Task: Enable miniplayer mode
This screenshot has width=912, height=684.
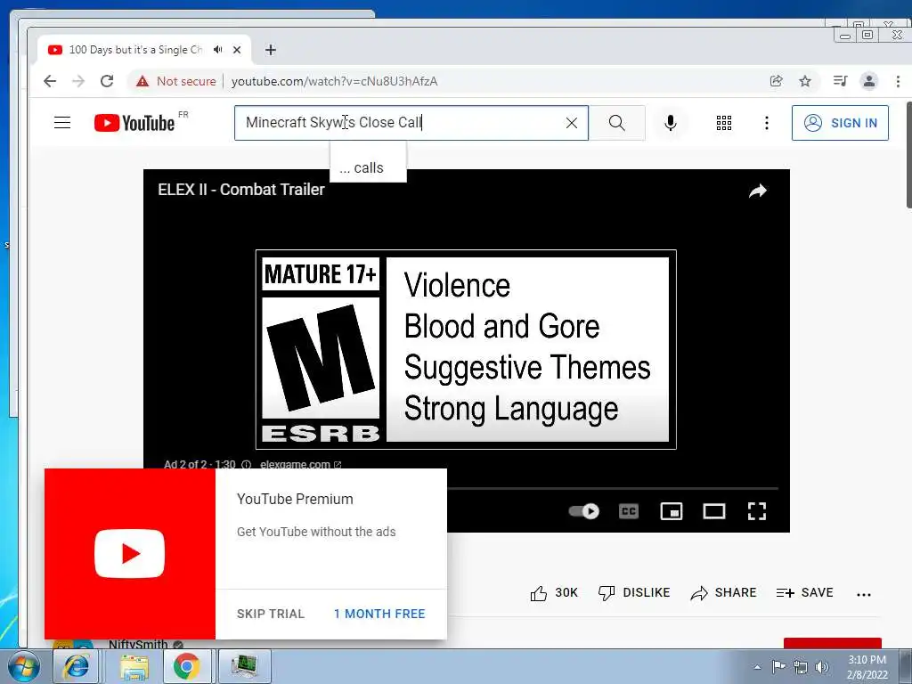Action: tap(672, 511)
